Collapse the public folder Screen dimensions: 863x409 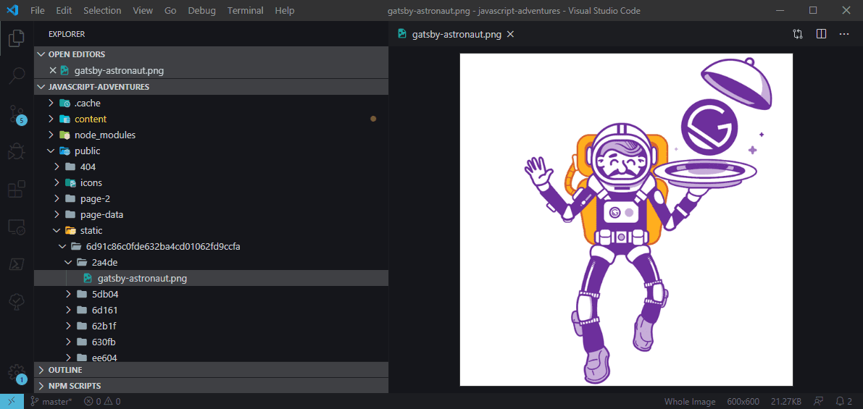212,151
